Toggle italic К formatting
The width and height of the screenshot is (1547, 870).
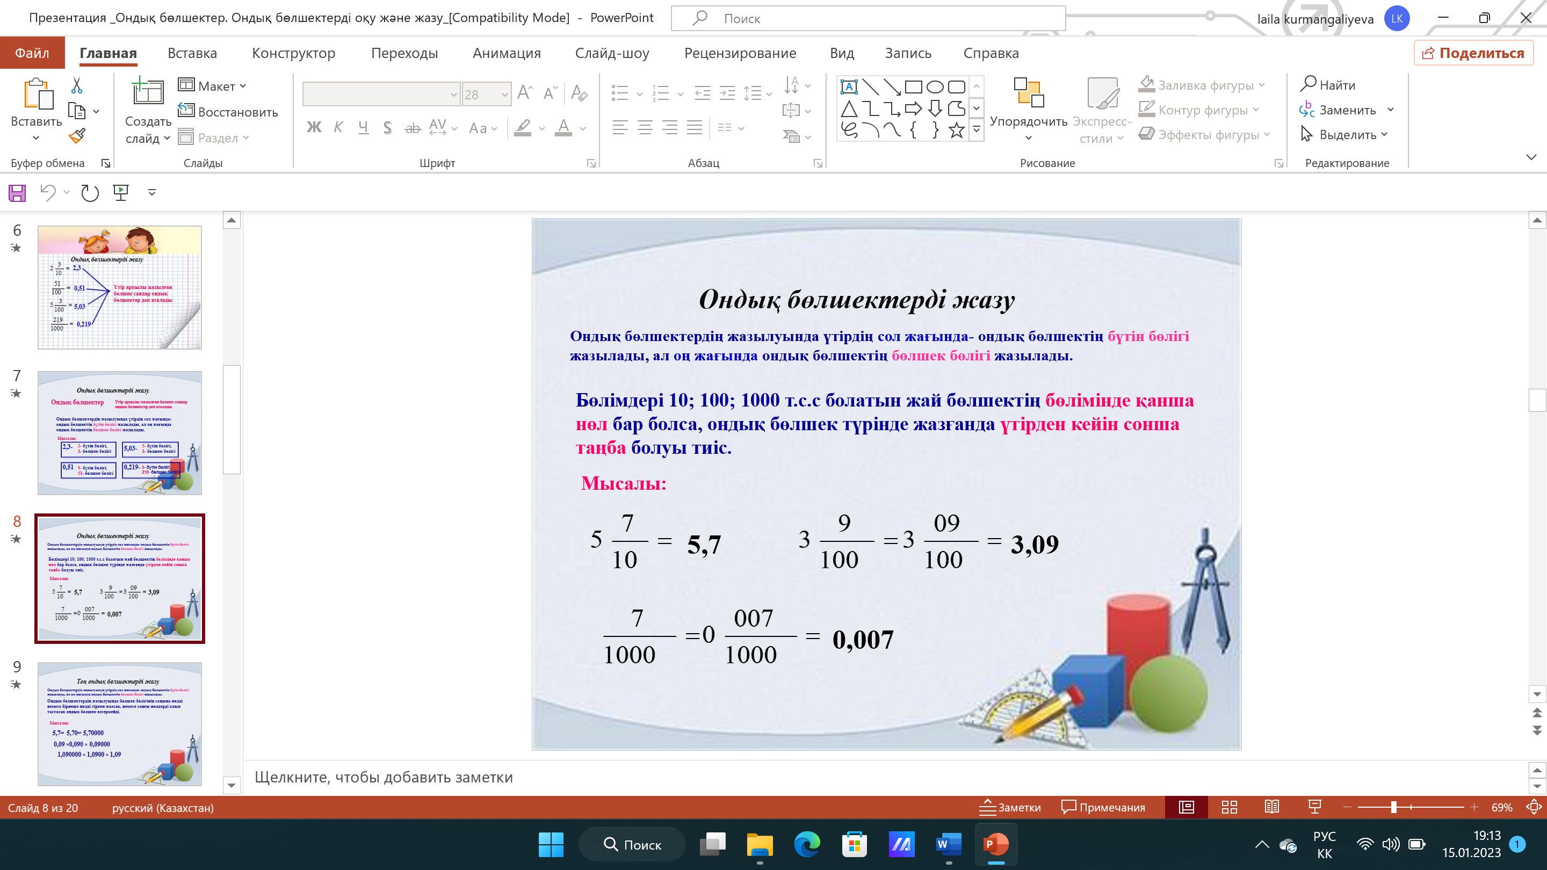(x=338, y=128)
